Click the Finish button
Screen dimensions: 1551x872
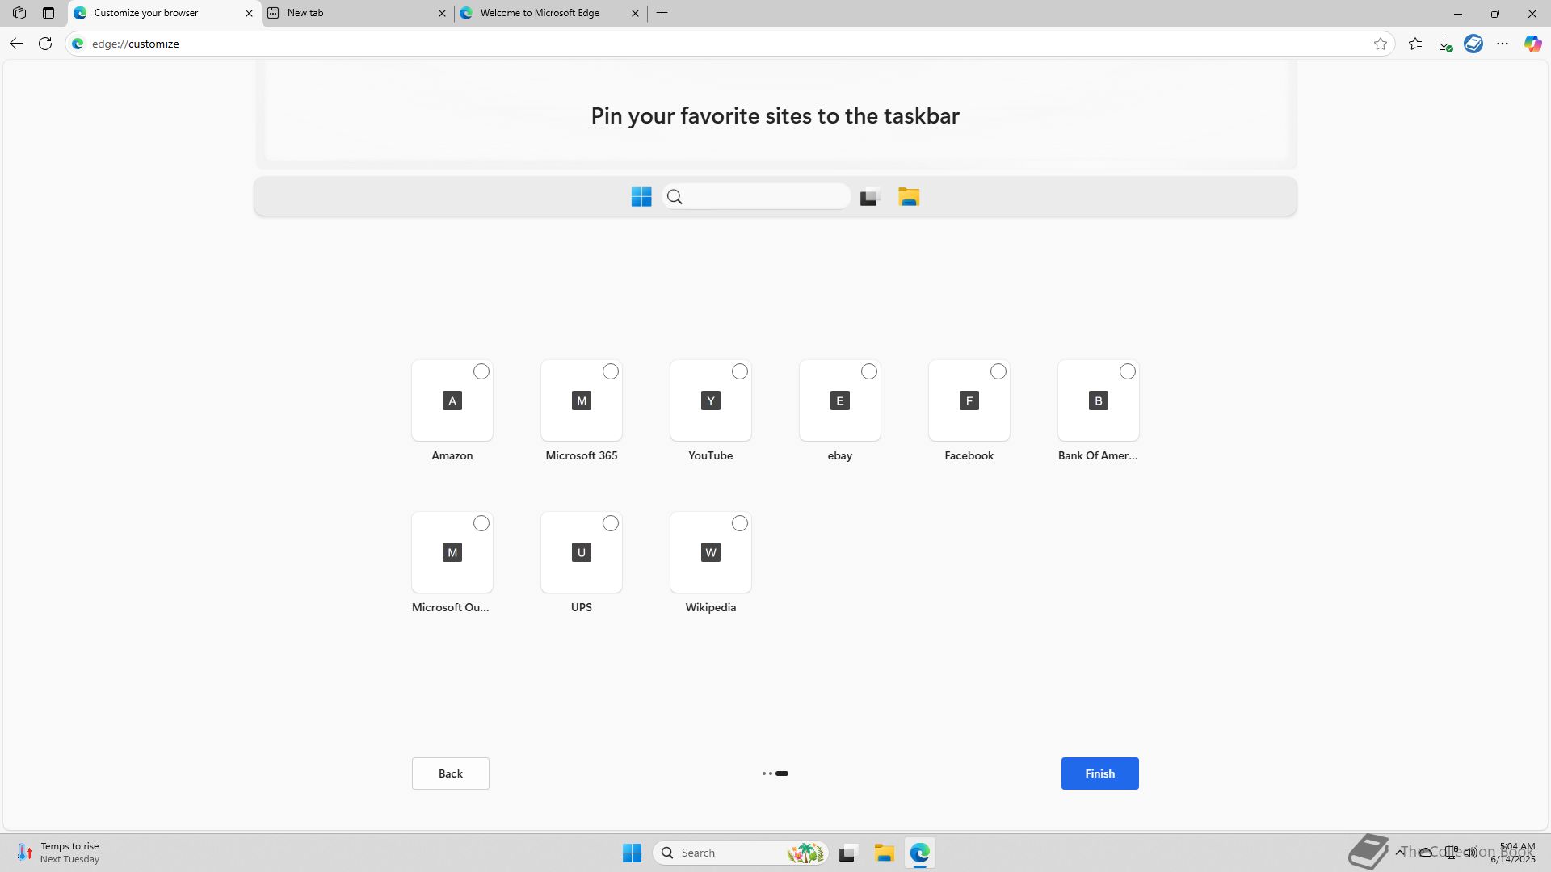click(1099, 773)
